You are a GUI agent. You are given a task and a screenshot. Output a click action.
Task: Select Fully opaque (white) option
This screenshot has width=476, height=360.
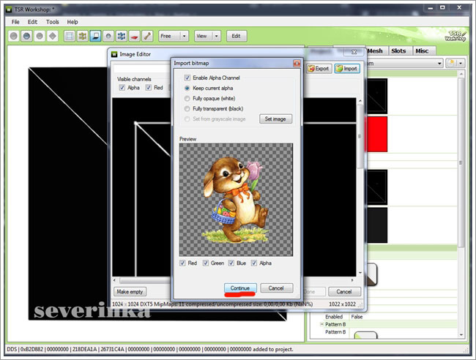(x=187, y=99)
